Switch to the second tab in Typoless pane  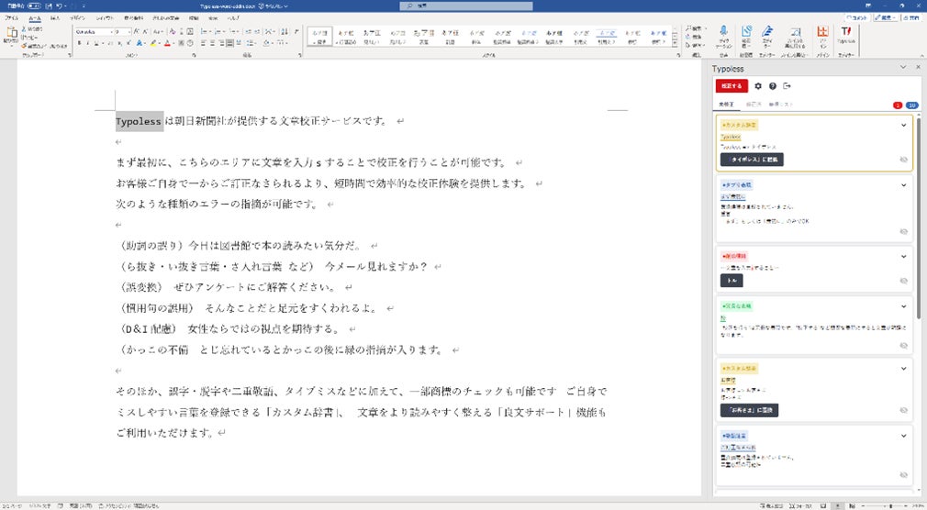754,105
